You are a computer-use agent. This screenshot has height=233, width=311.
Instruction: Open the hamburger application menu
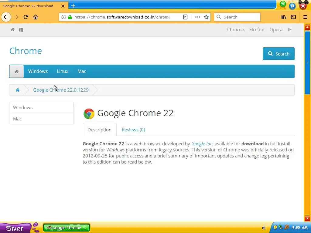(305, 17)
